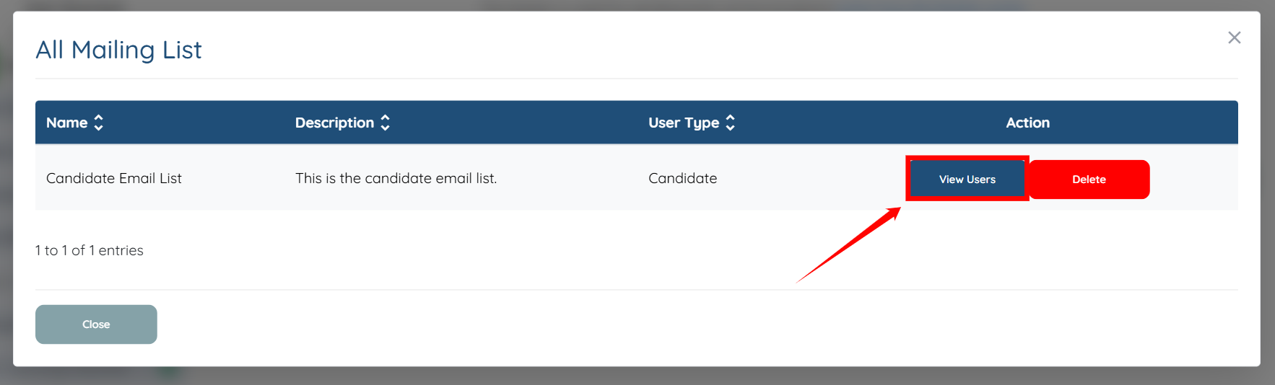The height and width of the screenshot is (385, 1275).
Task: Click the Candidate user type cell
Action: tap(682, 178)
